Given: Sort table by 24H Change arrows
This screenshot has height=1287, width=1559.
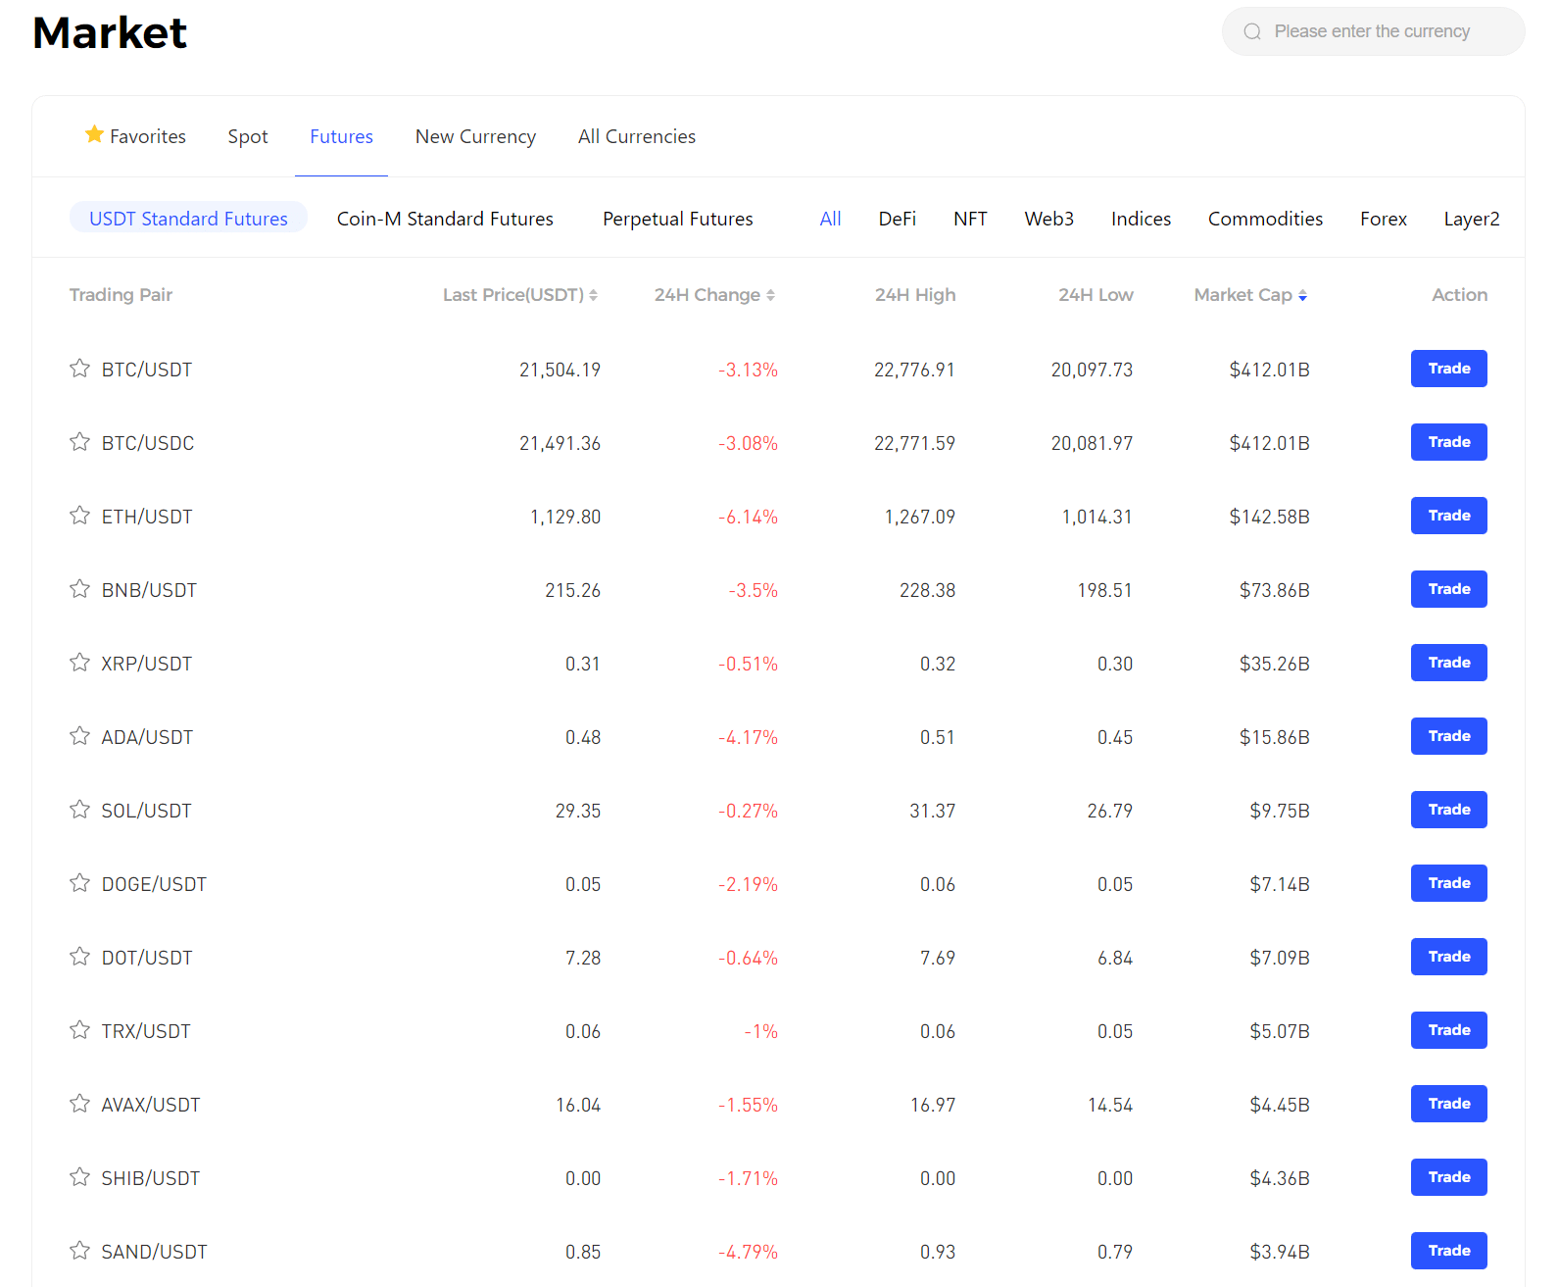Looking at the screenshot, I should click(770, 295).
